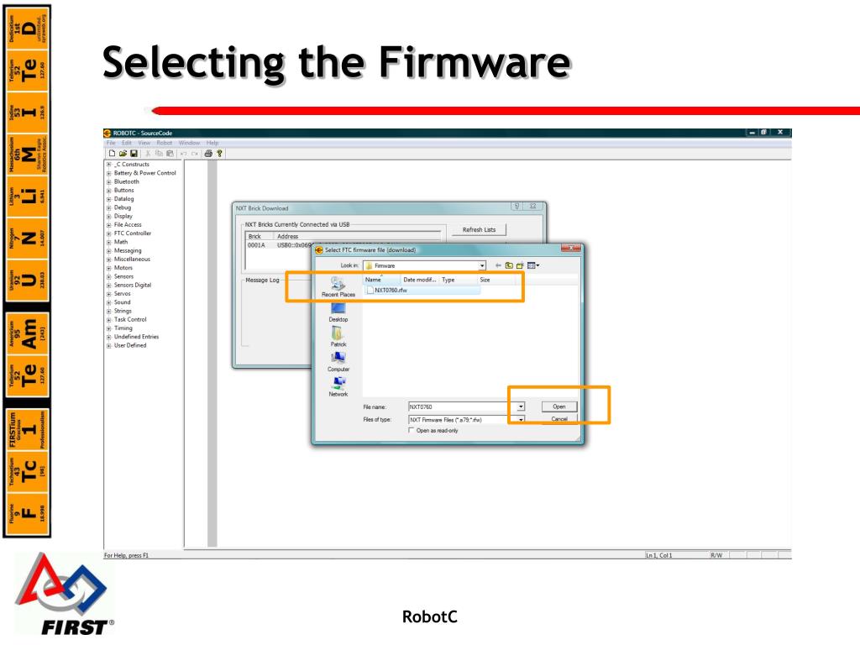Click the Print toolbar icon
860x645 pixels.
(208, 154)
